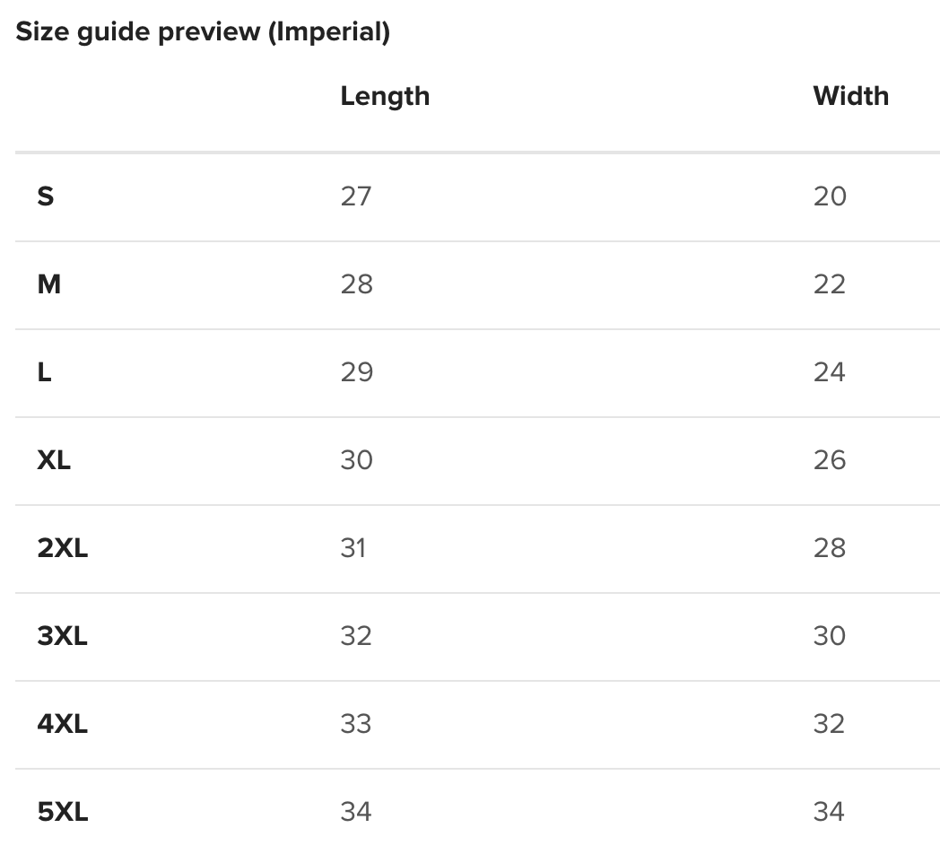Click the width value 20 for size S
The width and height of the screenshot is (940, 854).
[830, 196]
